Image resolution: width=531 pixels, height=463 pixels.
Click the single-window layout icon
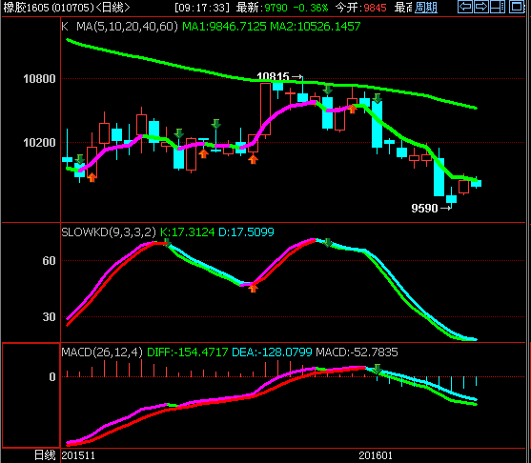[517, 7]
